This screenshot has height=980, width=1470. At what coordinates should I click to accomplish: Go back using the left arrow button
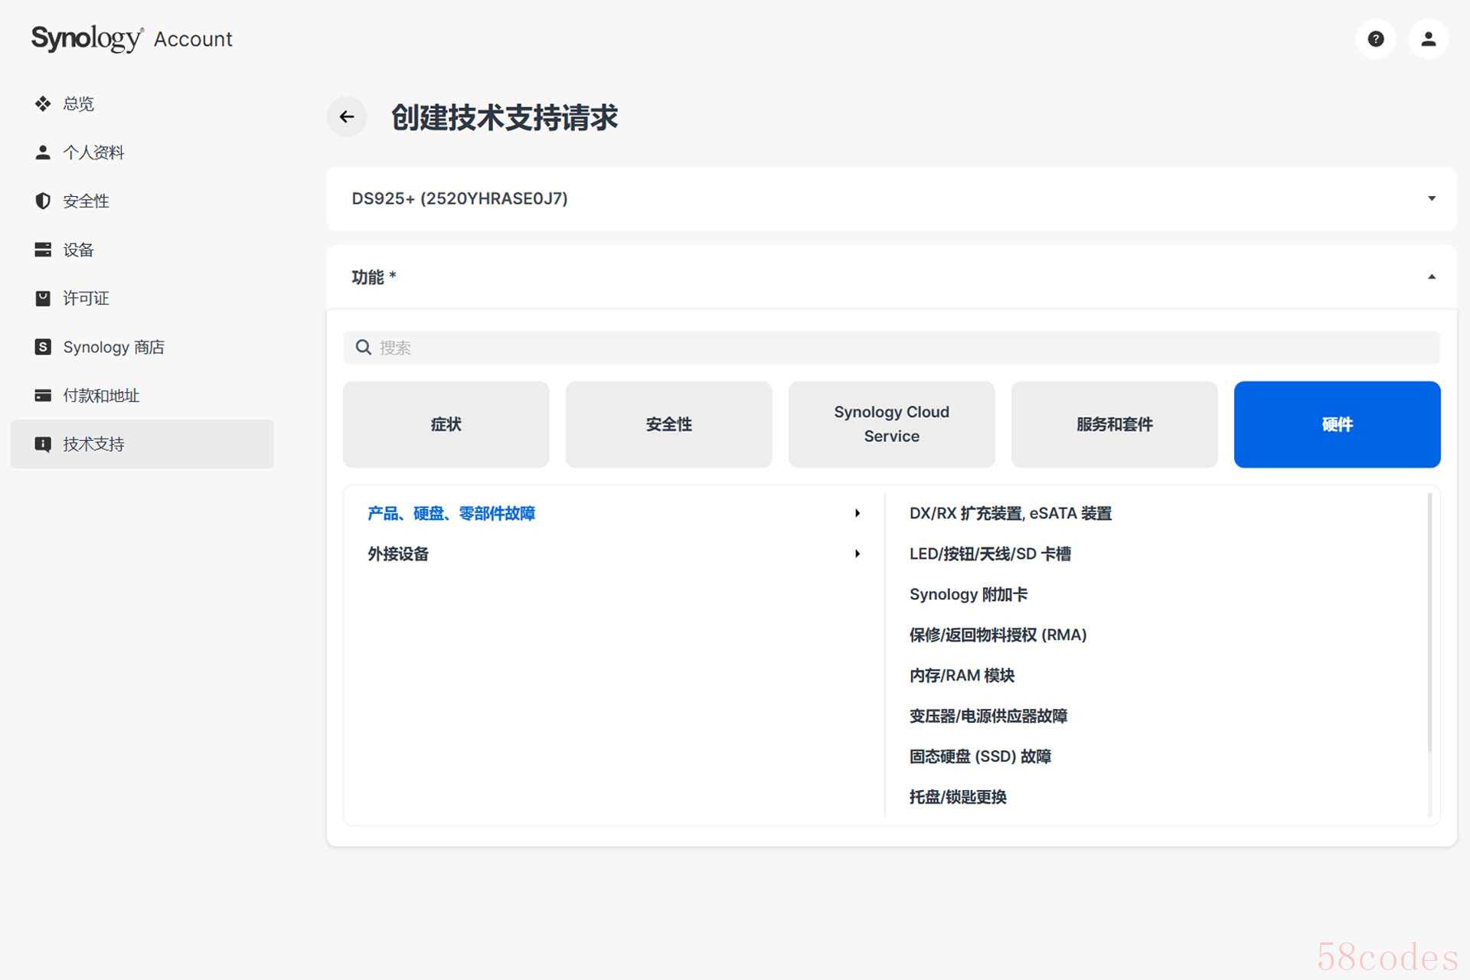pos(347,117)
